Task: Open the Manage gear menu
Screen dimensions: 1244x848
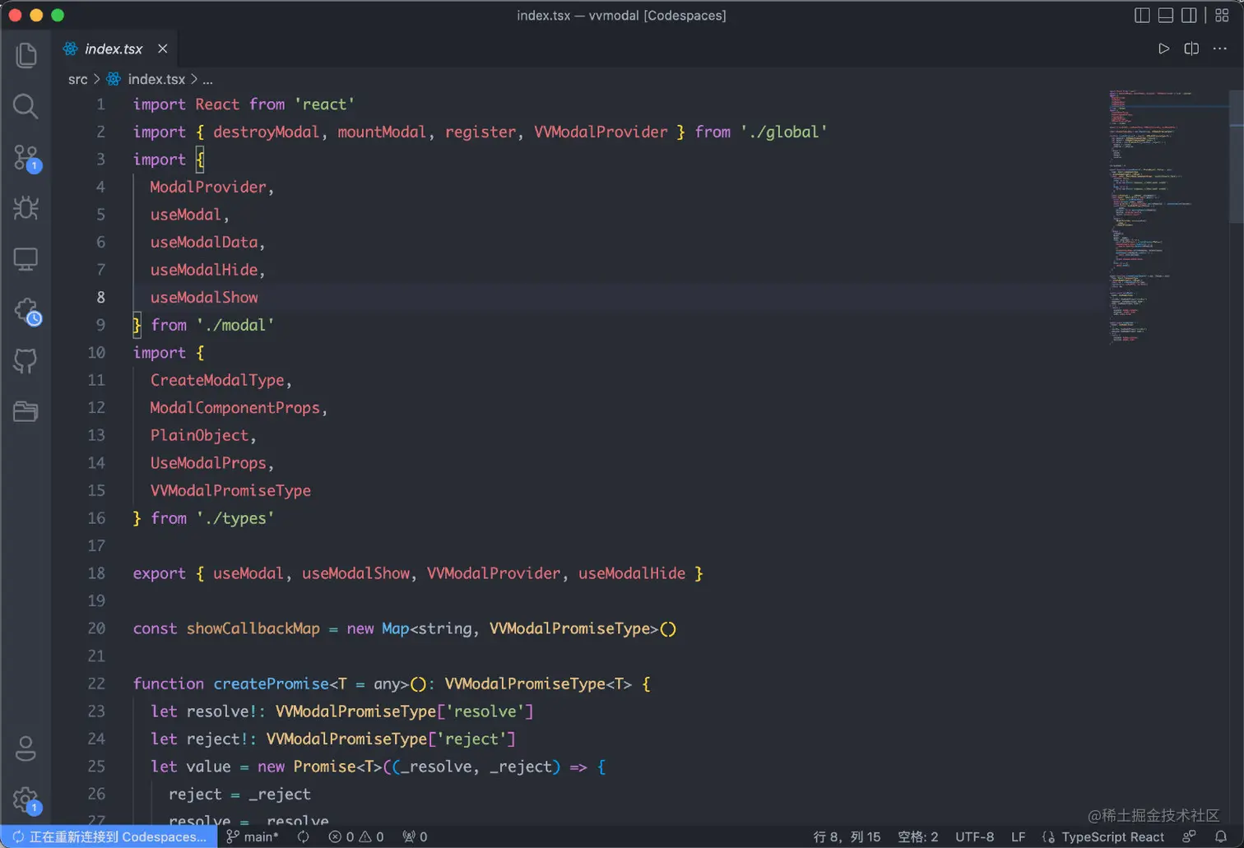Action: pos(26,799)
